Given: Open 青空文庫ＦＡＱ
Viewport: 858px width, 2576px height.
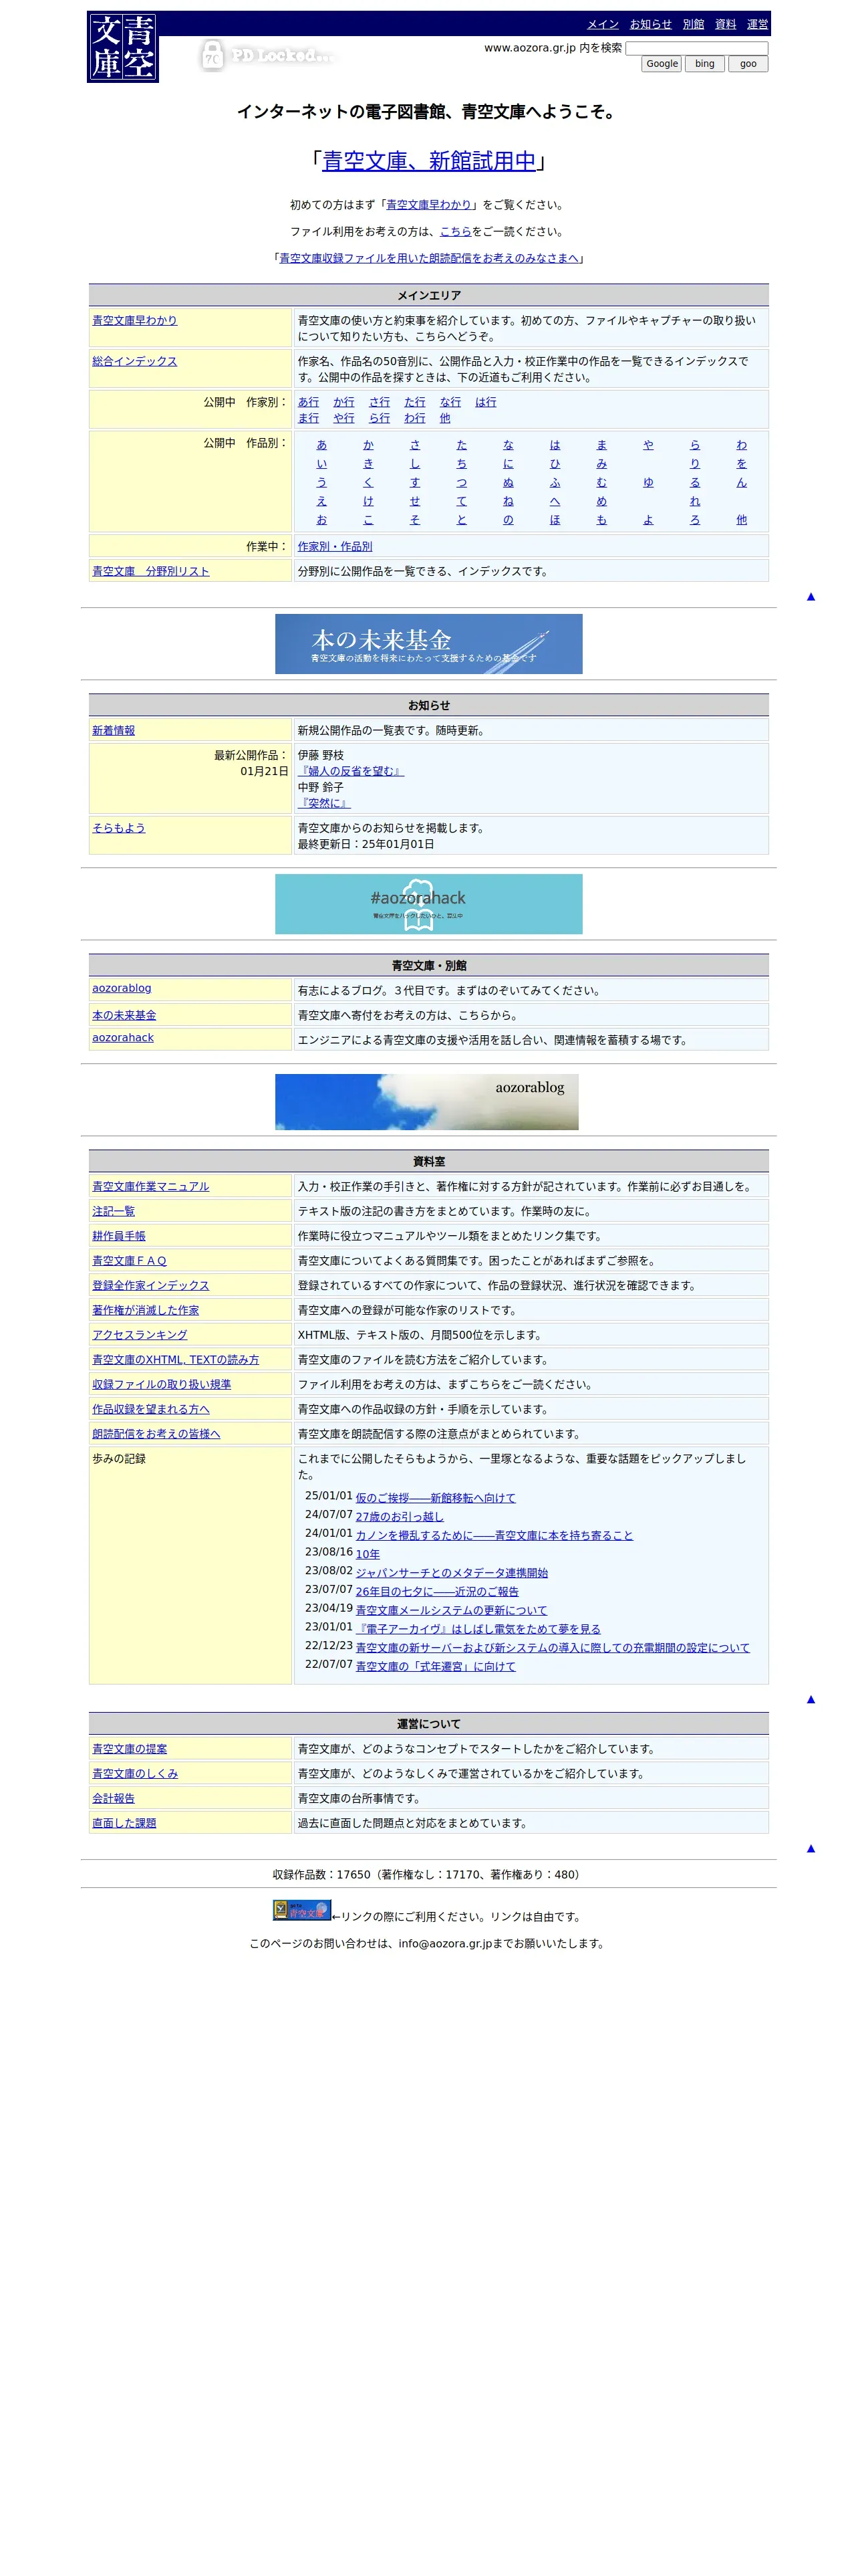Looking at the screenshot, I should pyautogui.click(x=130, y=1261).
